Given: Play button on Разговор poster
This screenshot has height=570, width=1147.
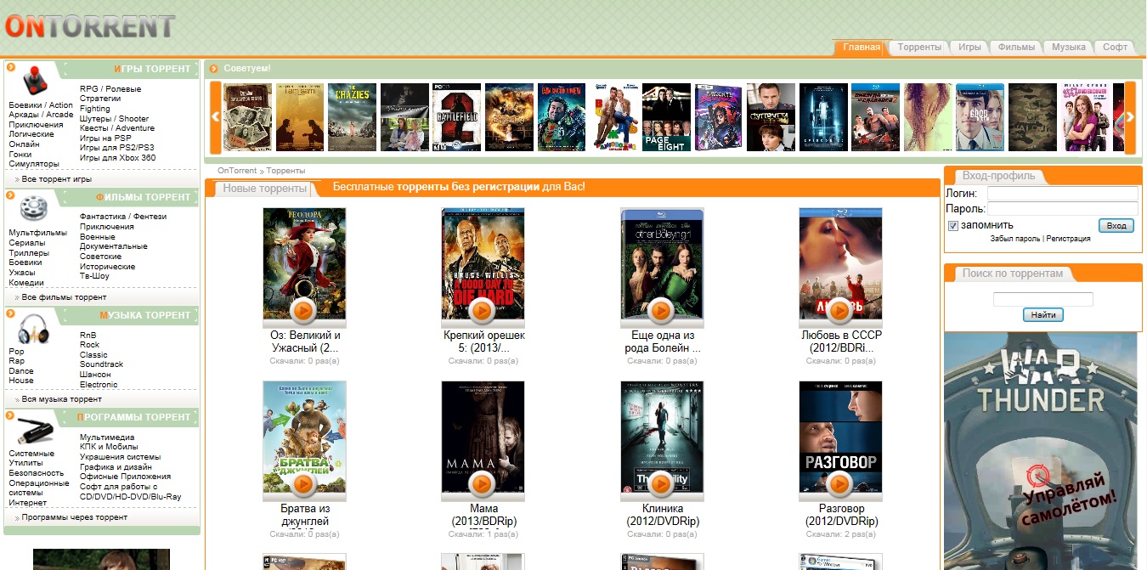Looking at the screenshot, I should (x=840, y=484).
